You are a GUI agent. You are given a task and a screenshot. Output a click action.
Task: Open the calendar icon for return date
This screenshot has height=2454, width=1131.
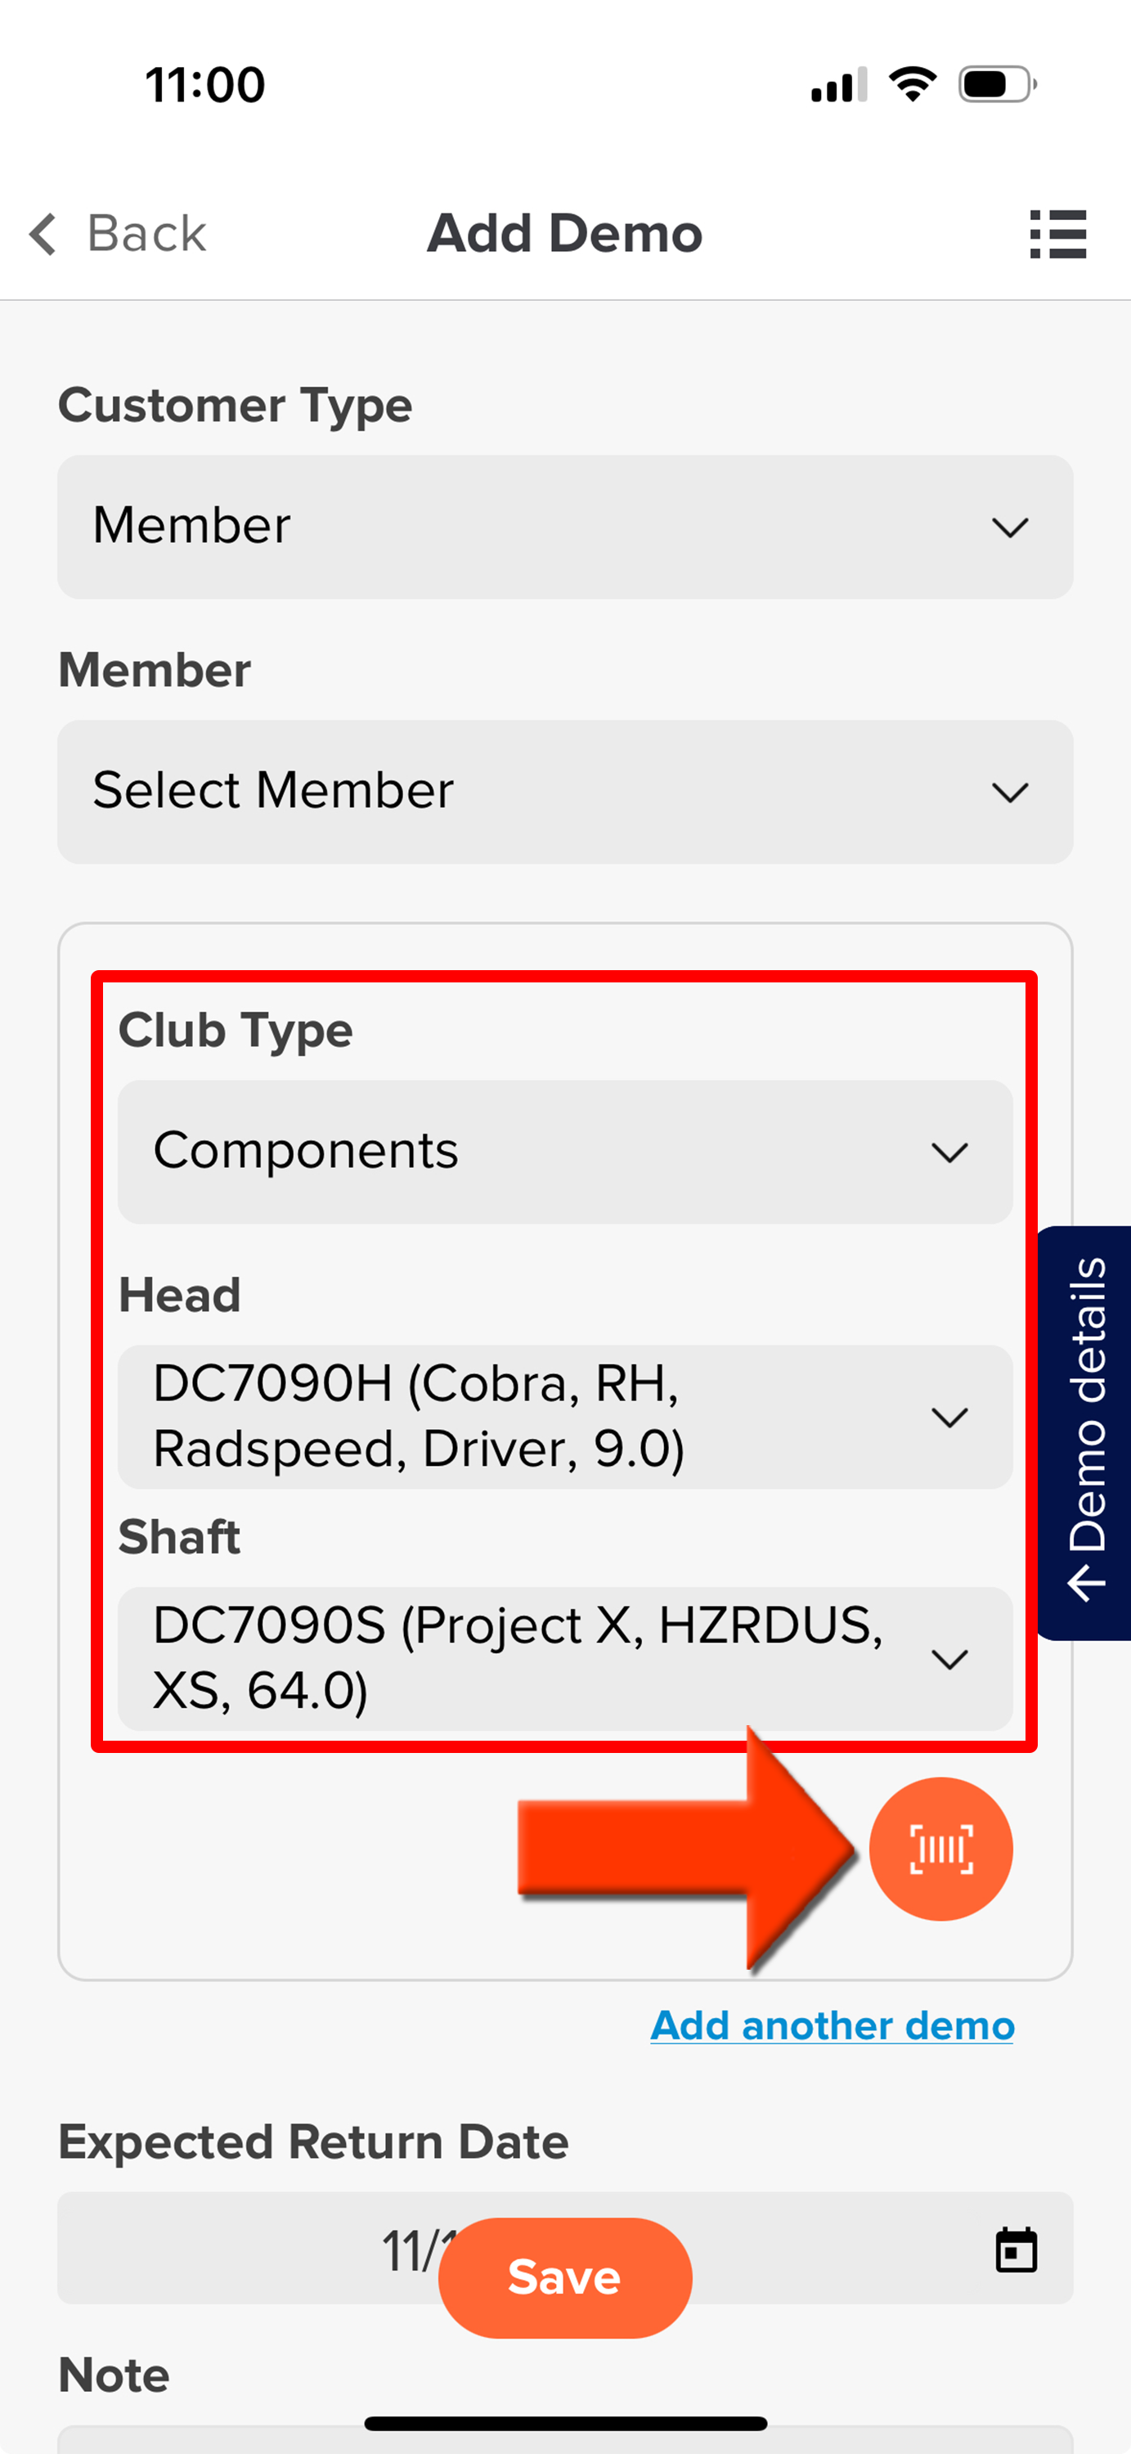(x=1015, y=2249)
